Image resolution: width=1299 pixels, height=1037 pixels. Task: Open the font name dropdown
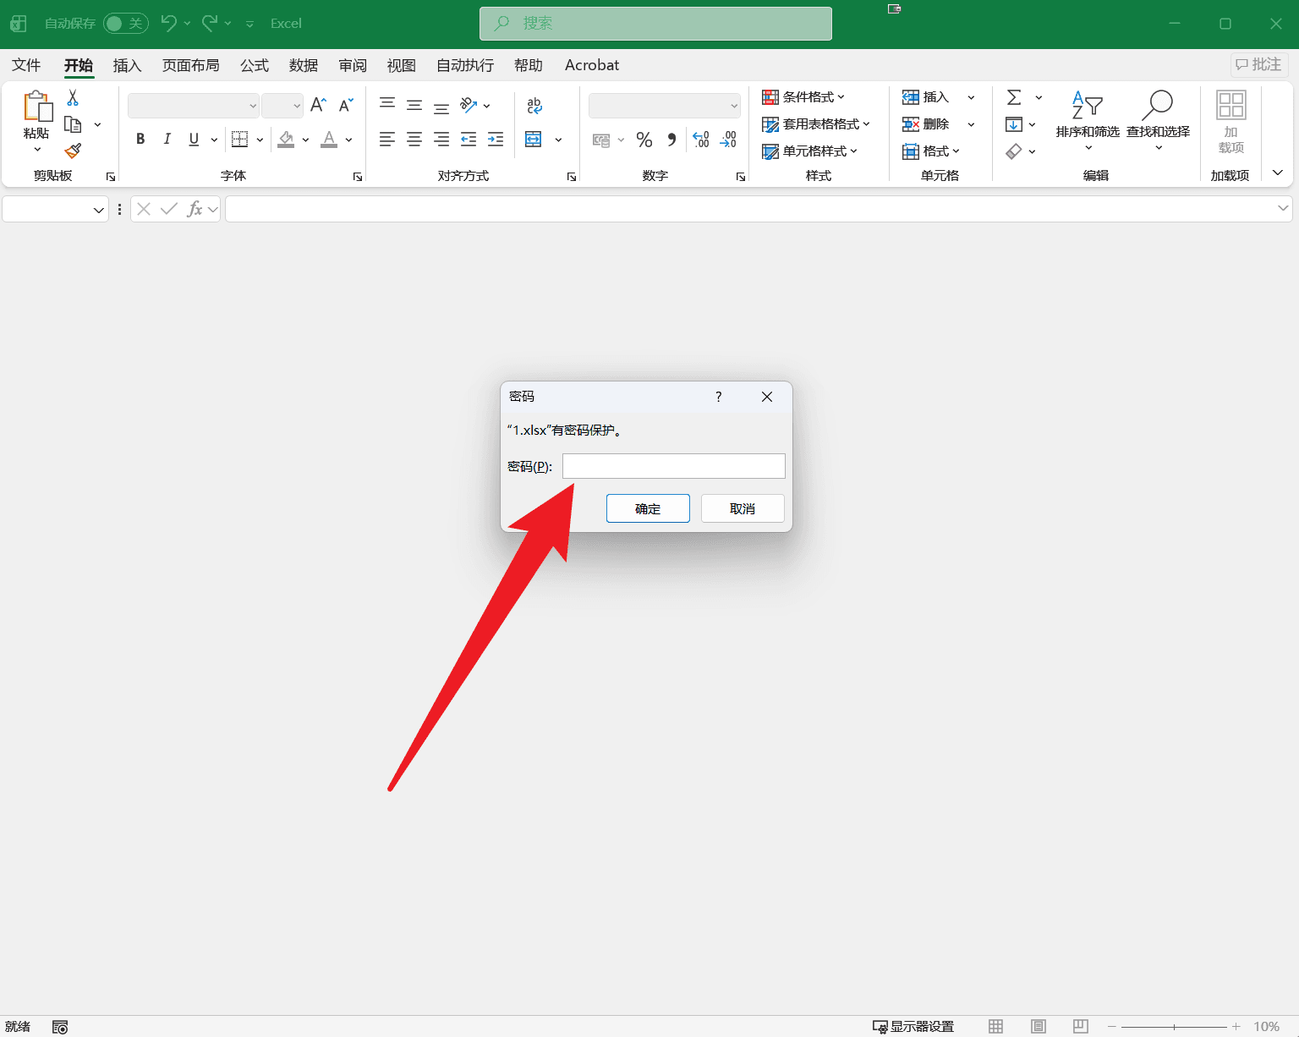(x=253, y=106)
